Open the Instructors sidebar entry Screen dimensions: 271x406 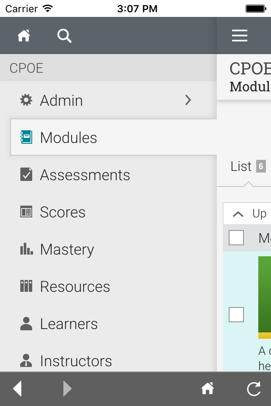pos(76,361)
